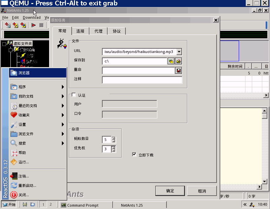Open 帮助 in the start menu
Screen dimensions: 270x209
38,153
